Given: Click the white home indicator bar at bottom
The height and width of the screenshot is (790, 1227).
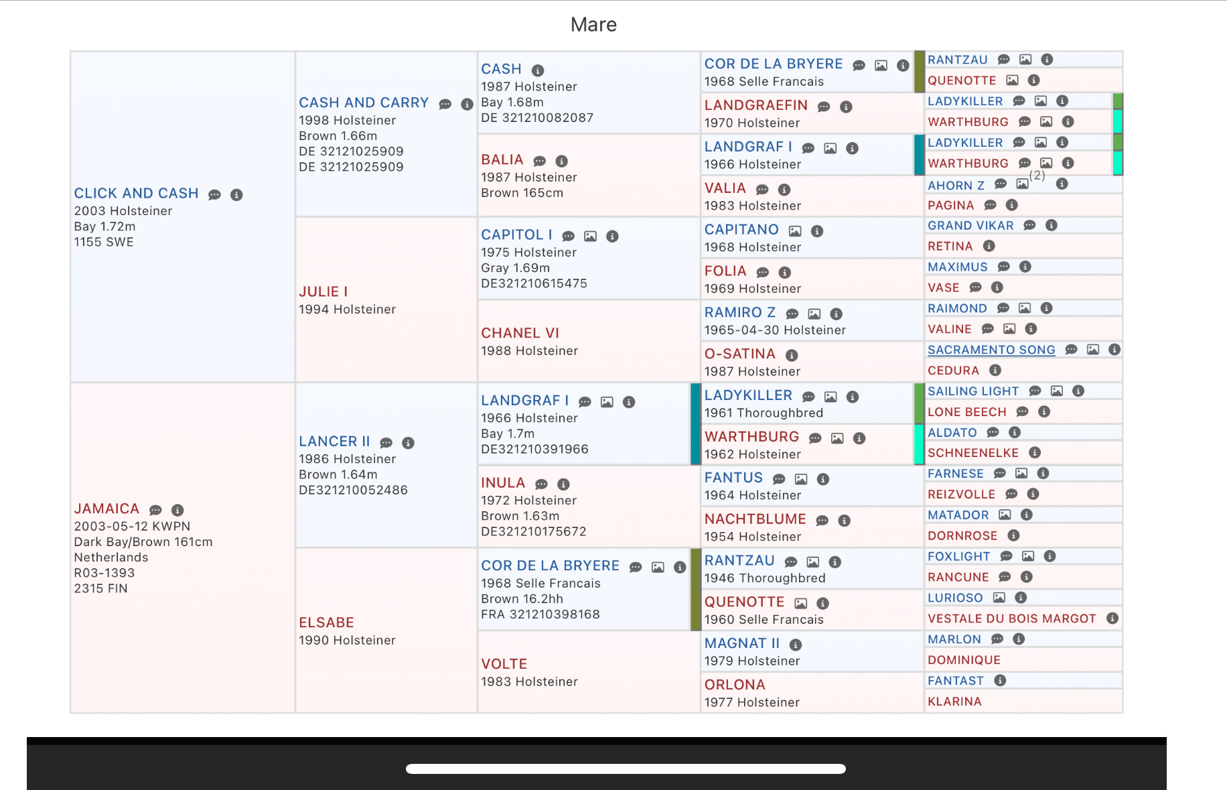Looking at the screenshot, I should coord(626,769).
